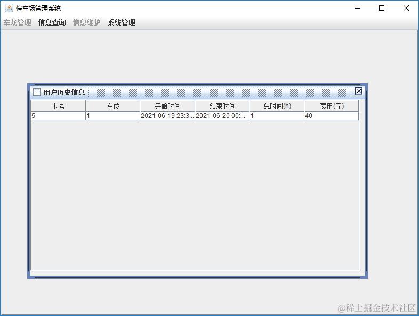
Task: Select the start time cell 2021-06-19 23:3...
Action: click(167, 116)
